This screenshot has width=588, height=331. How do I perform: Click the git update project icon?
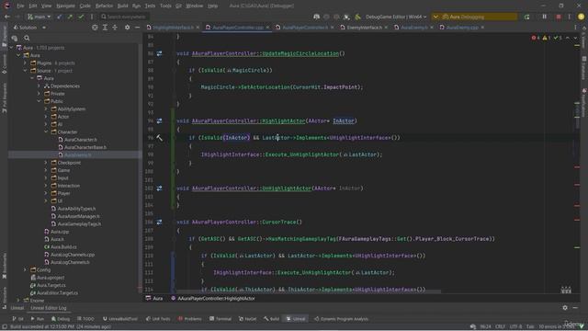[59, 17]
